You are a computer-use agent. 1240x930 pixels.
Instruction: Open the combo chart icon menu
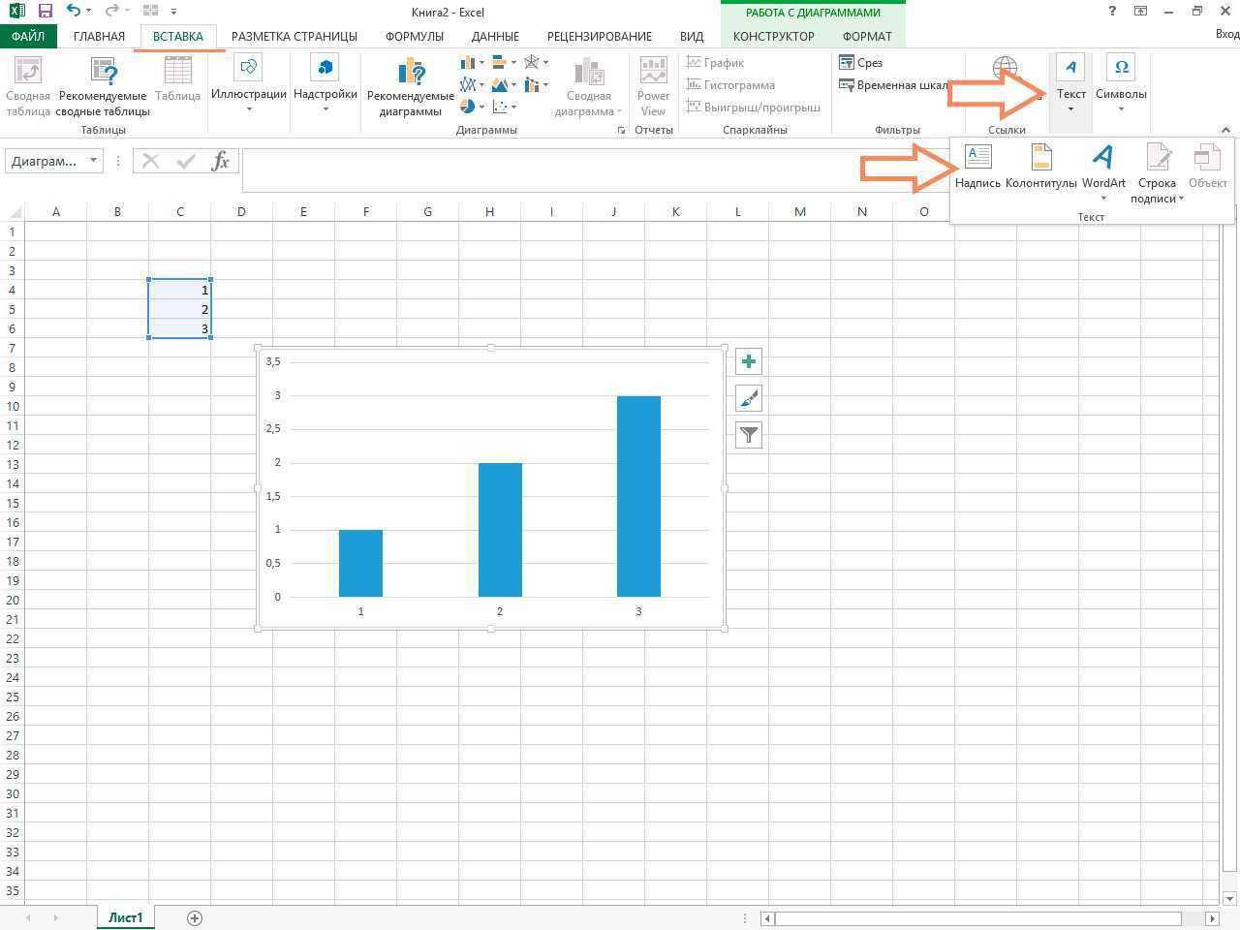tap(532, 84)
